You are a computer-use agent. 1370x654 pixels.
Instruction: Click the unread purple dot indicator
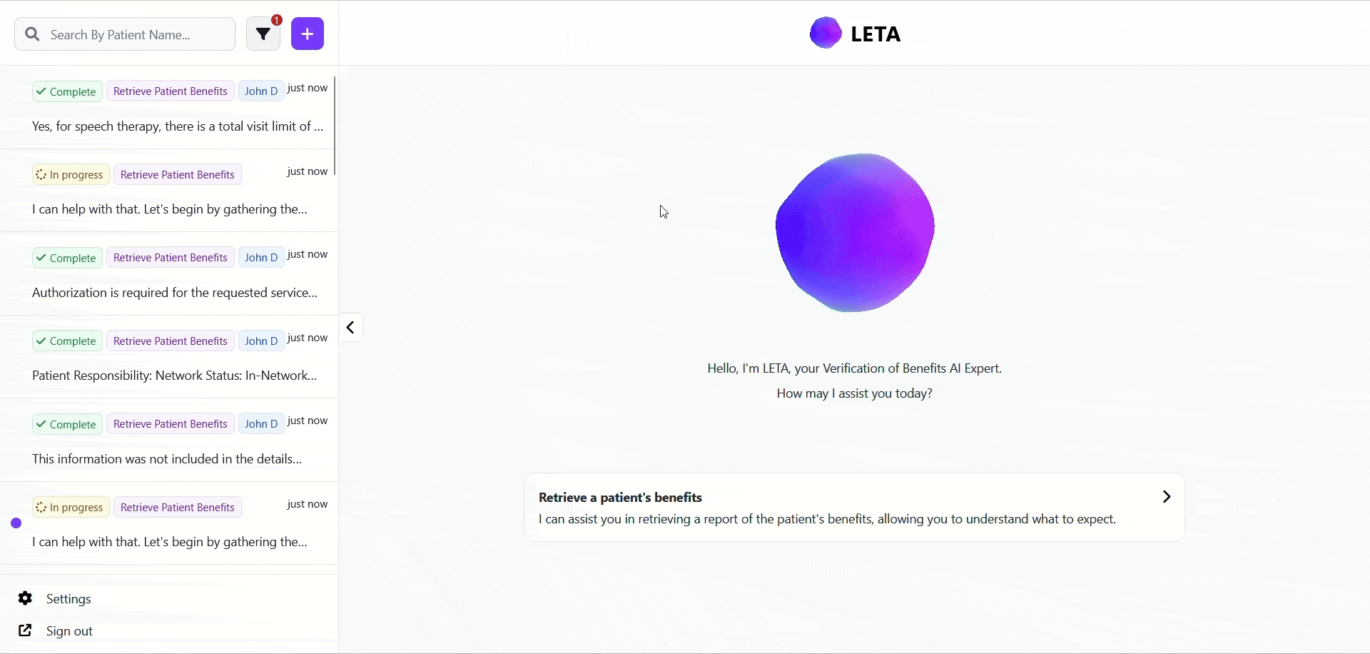tap(16, 523)
